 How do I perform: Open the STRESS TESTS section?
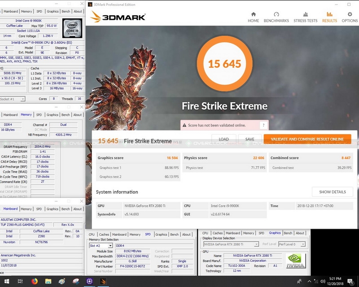tap(306, 17)
